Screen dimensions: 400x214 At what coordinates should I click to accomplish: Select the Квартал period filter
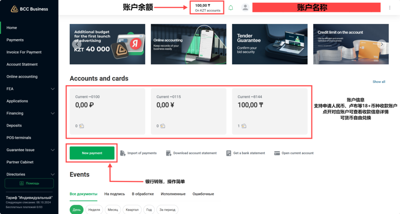tap(131, 210)
